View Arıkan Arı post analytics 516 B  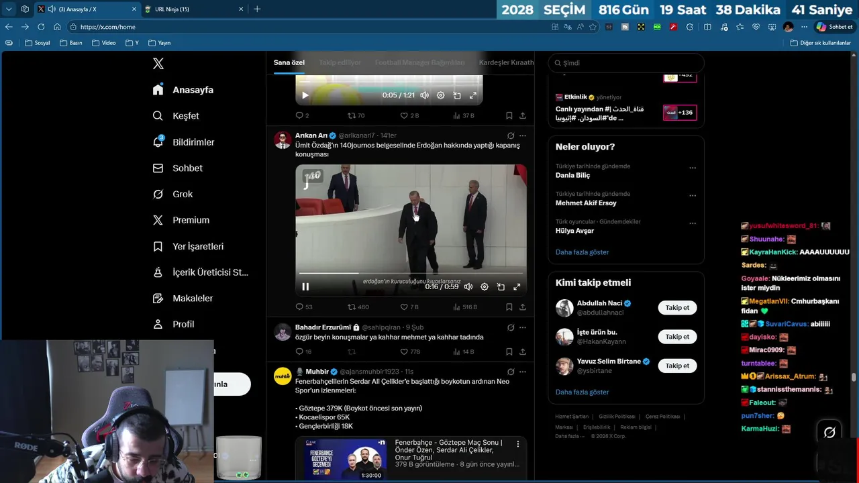[465, 307]
